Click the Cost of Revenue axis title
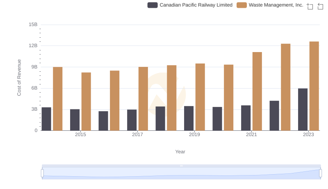Image resolution: width=328 pixels, height=189 pixels. 19,77
